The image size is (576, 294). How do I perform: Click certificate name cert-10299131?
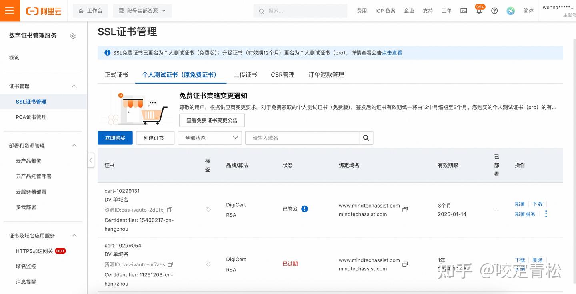[122, 191]
